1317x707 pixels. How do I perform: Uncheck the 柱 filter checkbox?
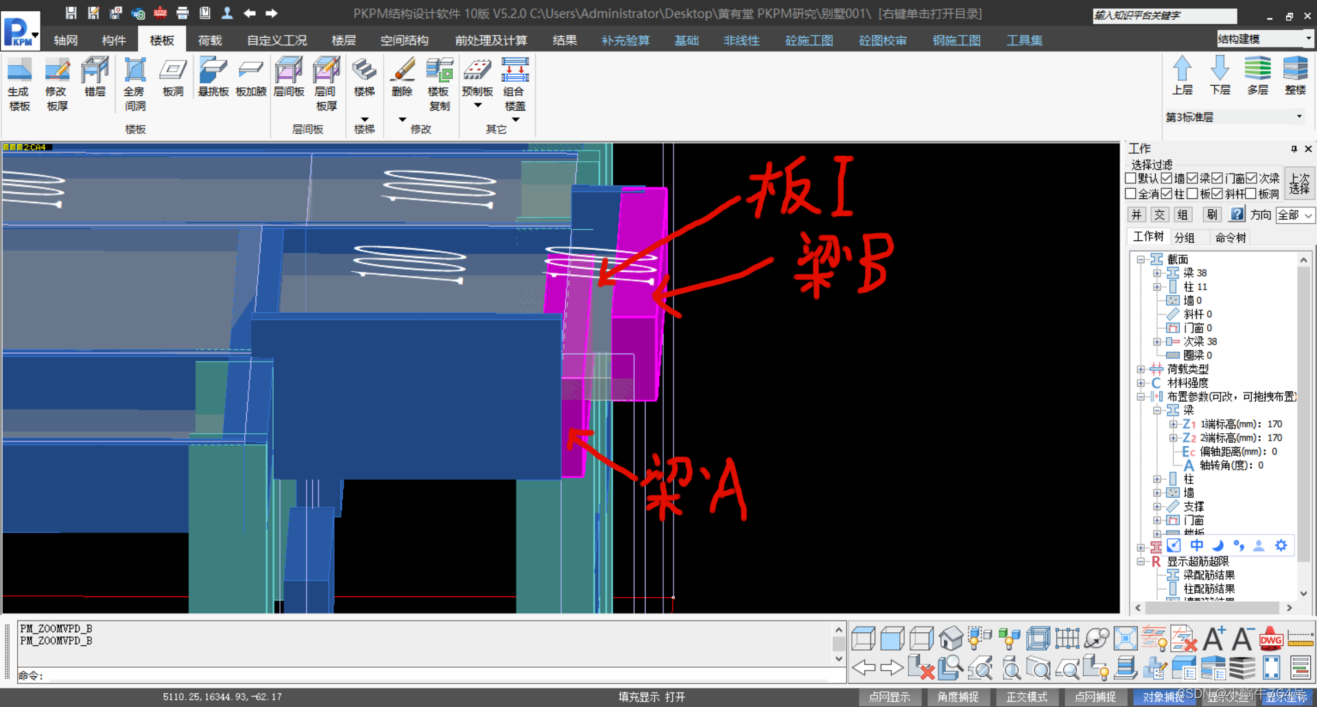point(1167,194)
